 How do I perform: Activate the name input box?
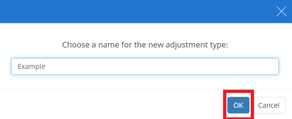[x=145, y=66]
